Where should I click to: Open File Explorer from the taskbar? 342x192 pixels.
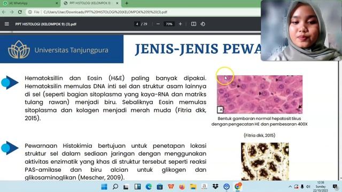pos(193,187)
